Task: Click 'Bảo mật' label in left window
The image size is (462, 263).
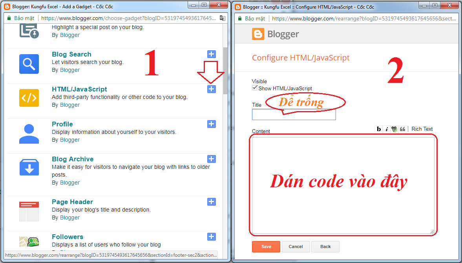Action: 24,18
